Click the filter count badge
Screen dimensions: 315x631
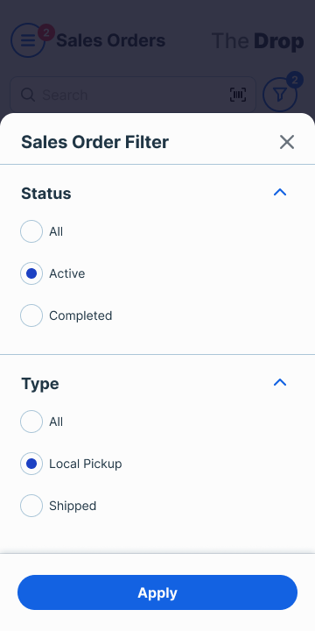(x=295, y=80)
